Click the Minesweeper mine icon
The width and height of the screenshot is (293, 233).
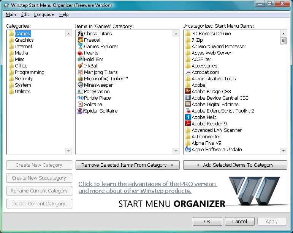(x=80, y=85)
